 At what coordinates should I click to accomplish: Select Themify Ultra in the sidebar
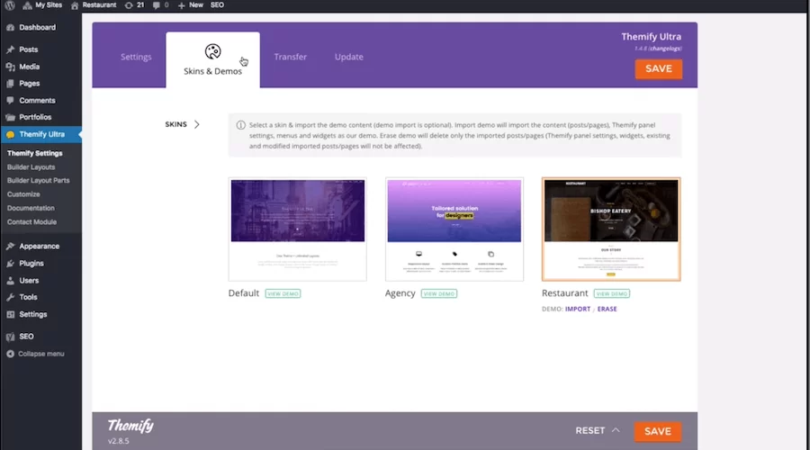click(40, 134)
